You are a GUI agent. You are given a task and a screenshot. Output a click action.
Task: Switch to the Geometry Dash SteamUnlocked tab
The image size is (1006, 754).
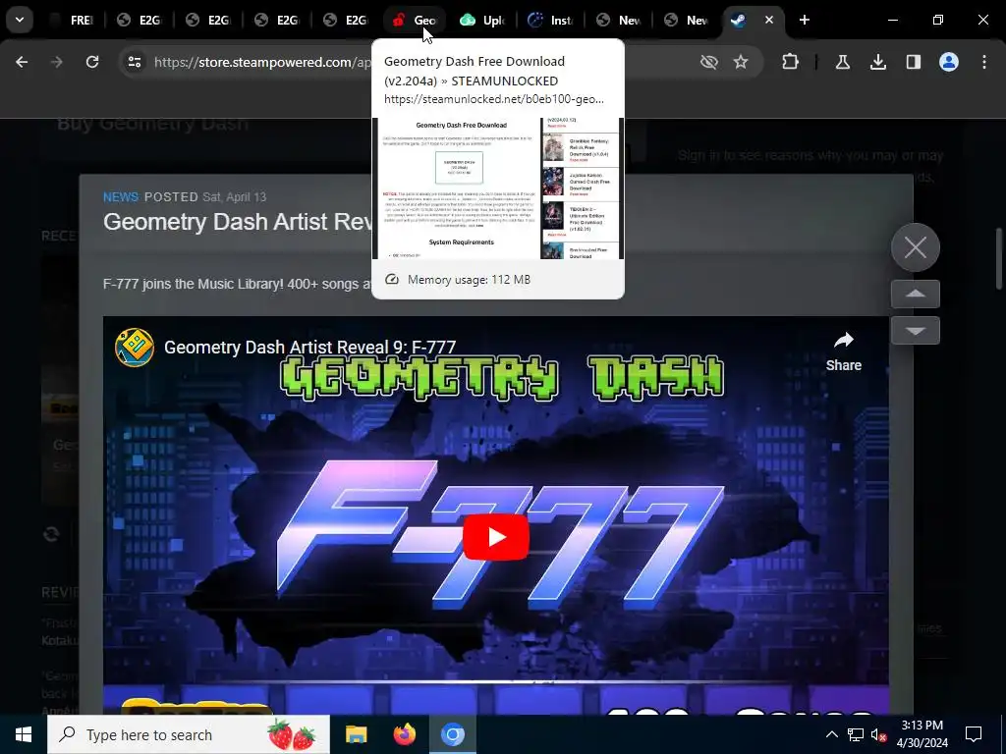pos(414,21)
